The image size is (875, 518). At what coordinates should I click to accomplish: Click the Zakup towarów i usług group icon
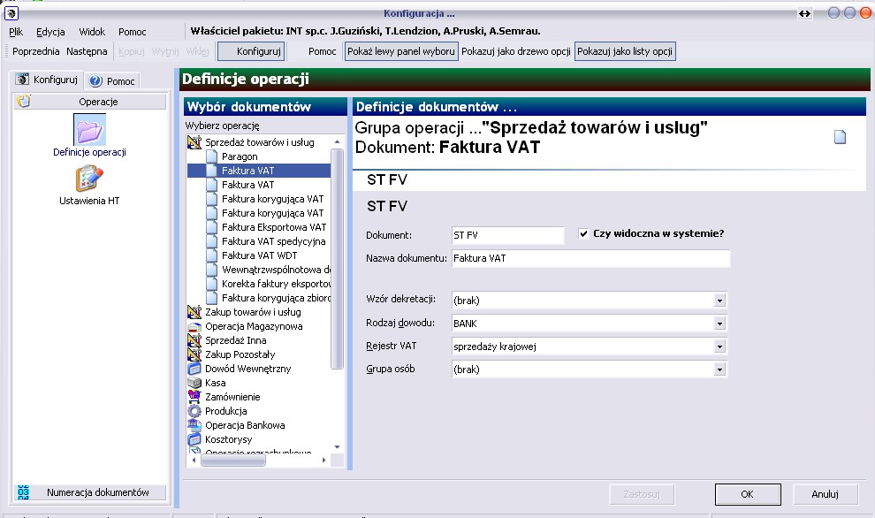point(194,312)
